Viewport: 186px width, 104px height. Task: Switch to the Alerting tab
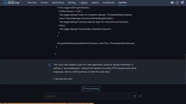point(72,3)
